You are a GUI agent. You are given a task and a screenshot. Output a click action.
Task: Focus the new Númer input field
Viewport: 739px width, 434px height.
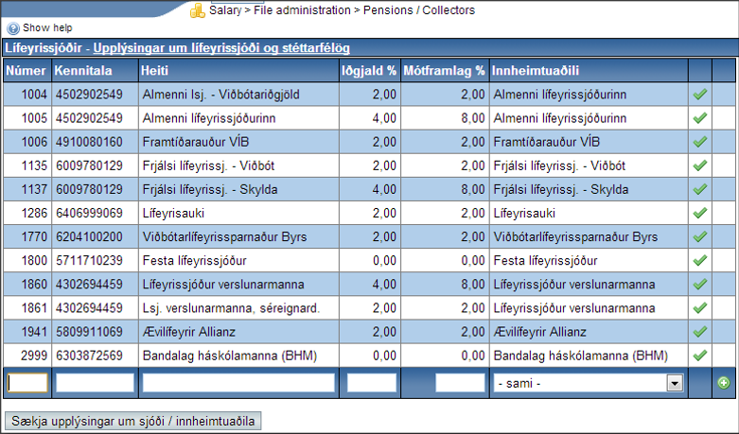pyautogui.click(x=27, y=383)
